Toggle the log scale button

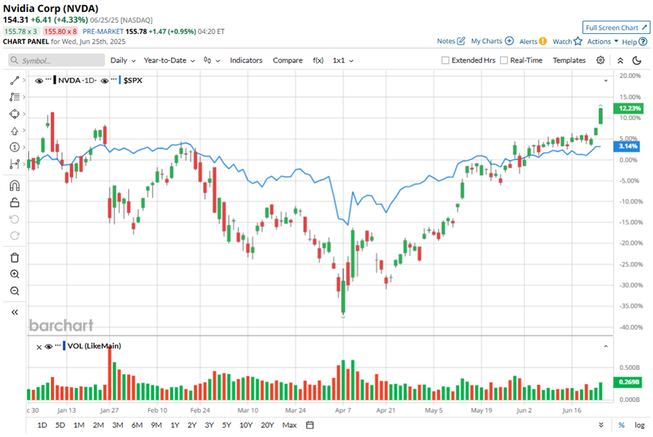[x=639, y=425]
